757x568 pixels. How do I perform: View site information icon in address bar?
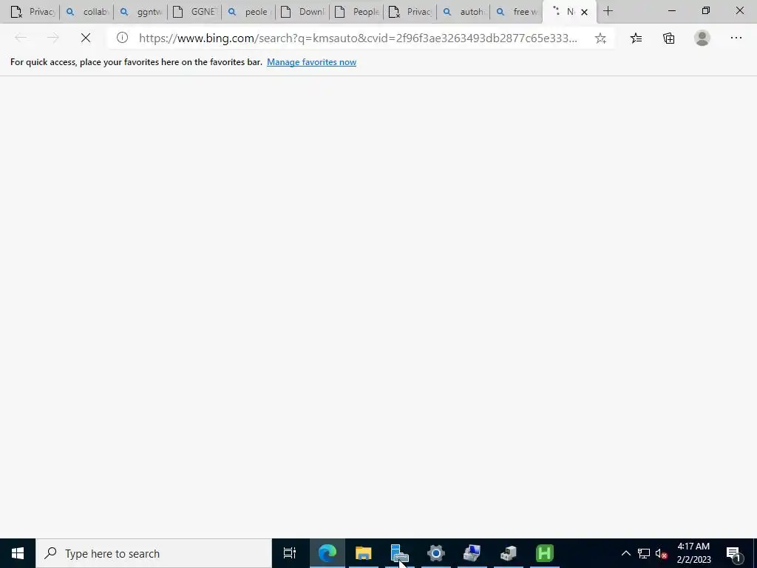(x=122, y=38)
